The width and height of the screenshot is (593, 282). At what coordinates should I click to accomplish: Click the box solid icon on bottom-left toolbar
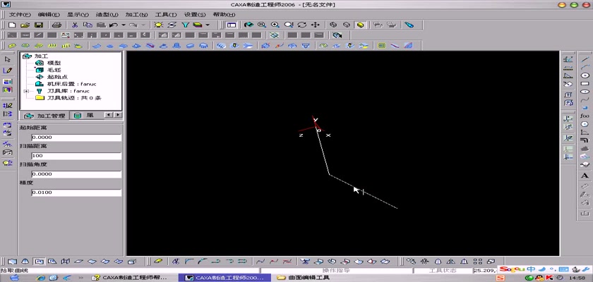(x=132, y=262)
